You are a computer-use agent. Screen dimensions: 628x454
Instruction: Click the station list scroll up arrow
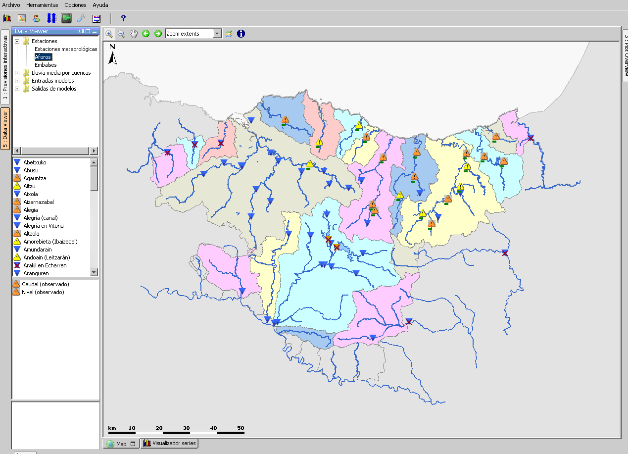[94, 162]
